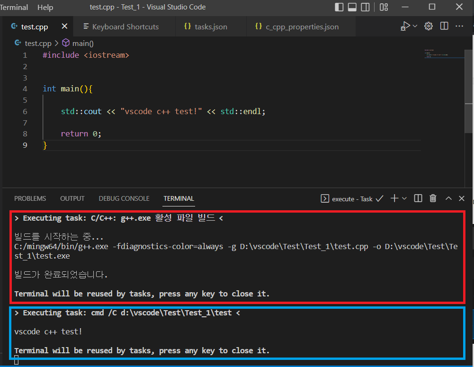Click the breadcrumb separator chevron

click(56, 43)
